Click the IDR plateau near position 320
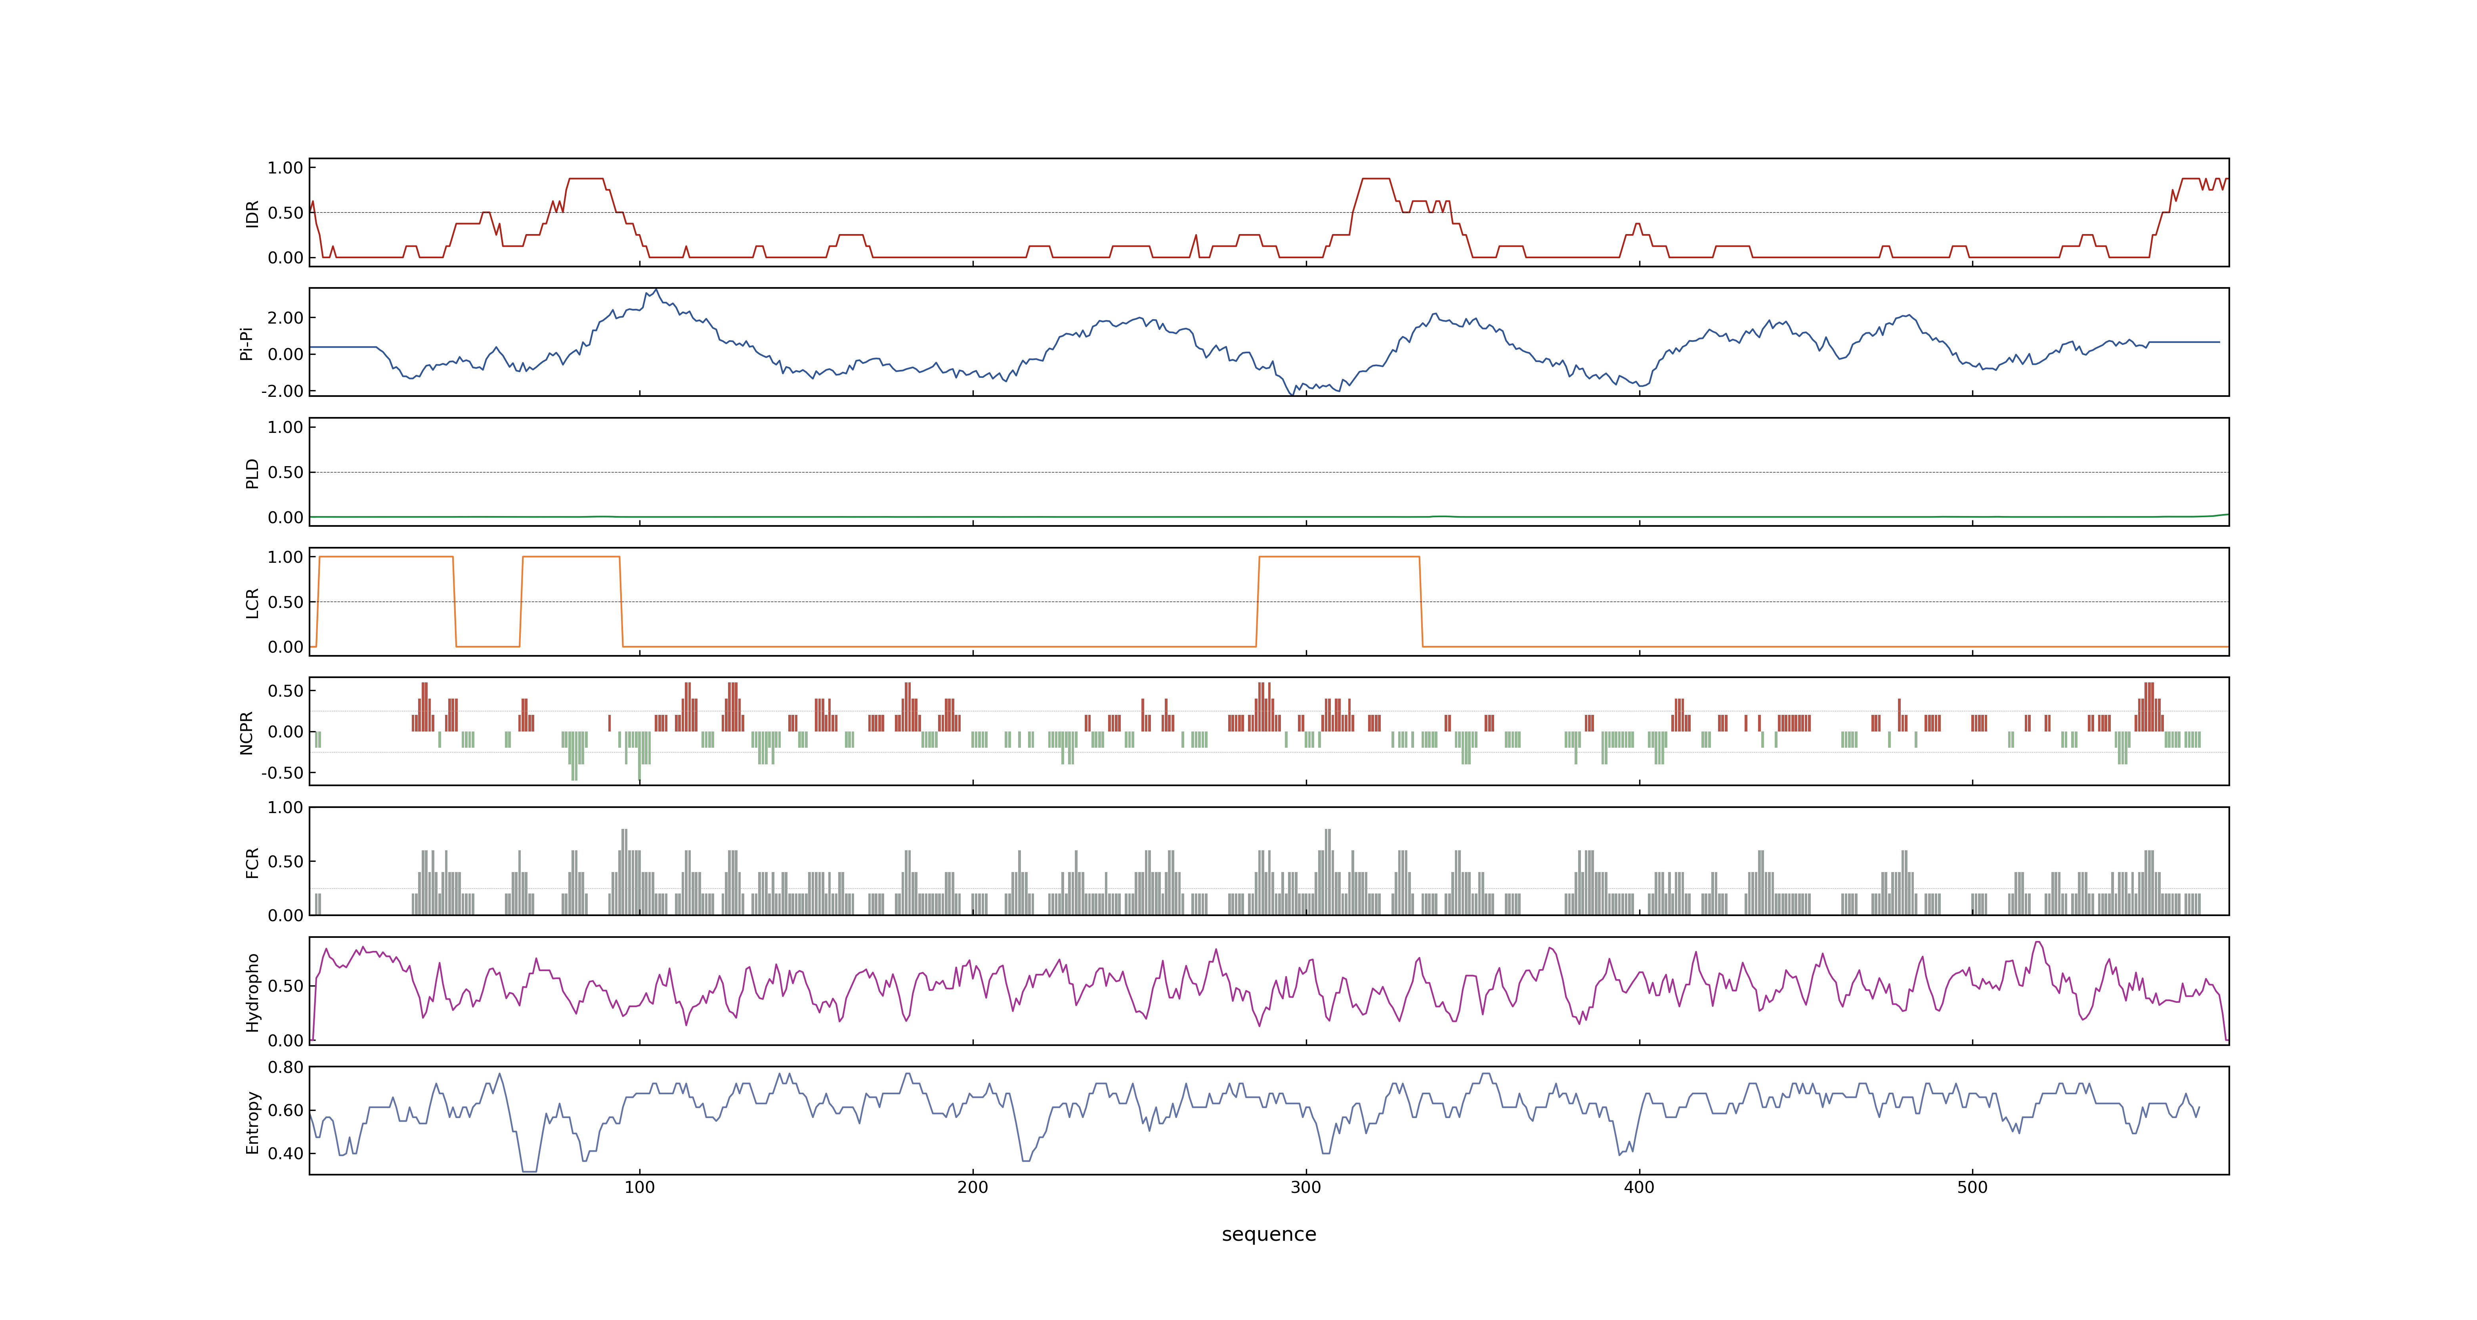The height and width of the screenshot is (1320, 2477). [x=1376, y=179]
